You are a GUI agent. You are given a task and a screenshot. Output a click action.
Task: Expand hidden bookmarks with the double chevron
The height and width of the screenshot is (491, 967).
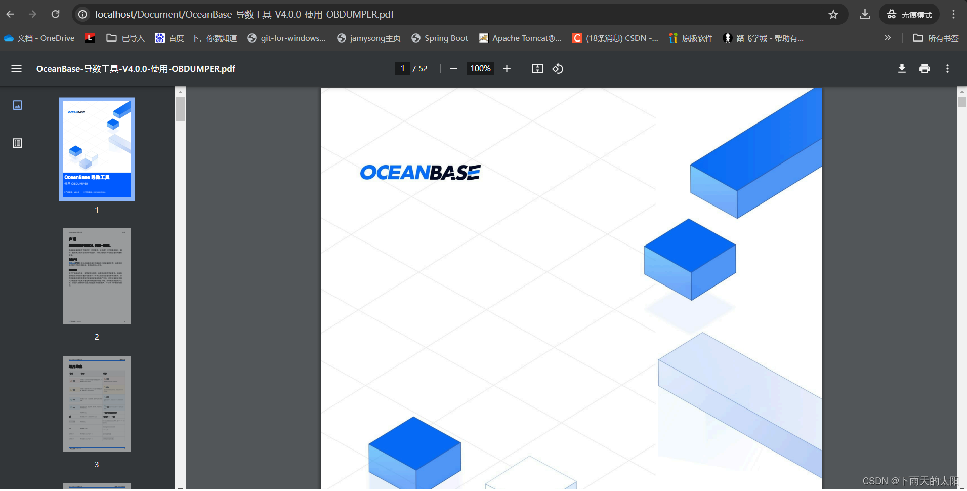pyautogui.click(x=888, y=38)
